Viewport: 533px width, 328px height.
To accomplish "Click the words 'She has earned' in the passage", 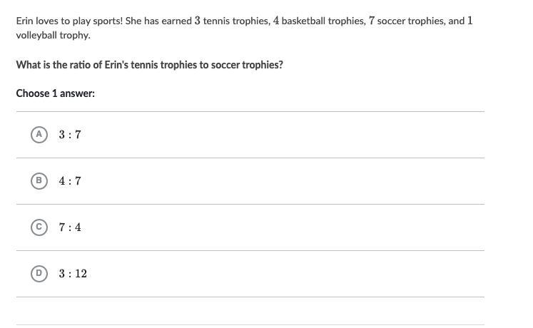I will click(x=158, y=21).
